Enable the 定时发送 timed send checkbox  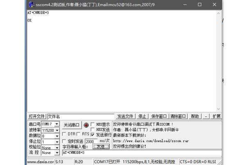[x=64, y=141]
